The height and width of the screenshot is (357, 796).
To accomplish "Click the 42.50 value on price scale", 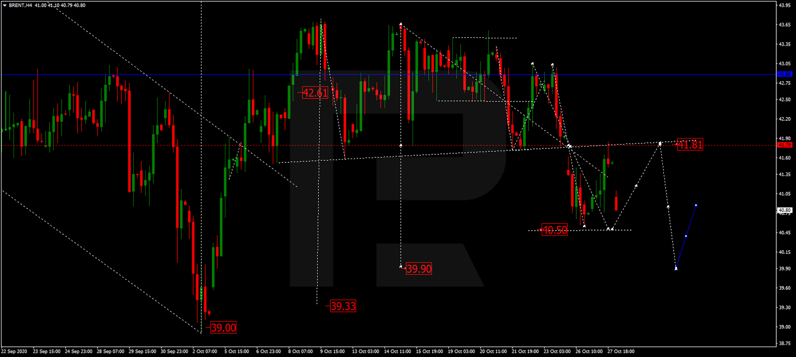I will (784, 99).
